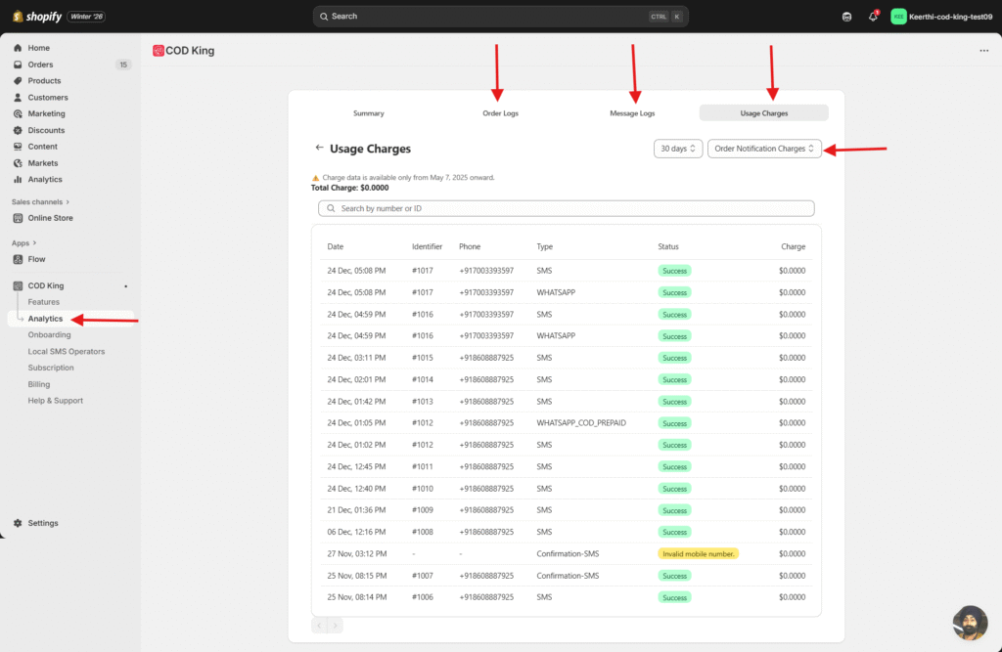Open the 30 days range dropdown
Screen dimensions: 1002x652
point(678,149)
